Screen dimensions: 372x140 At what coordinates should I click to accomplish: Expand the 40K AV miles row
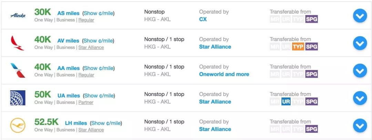pos(360,43)
